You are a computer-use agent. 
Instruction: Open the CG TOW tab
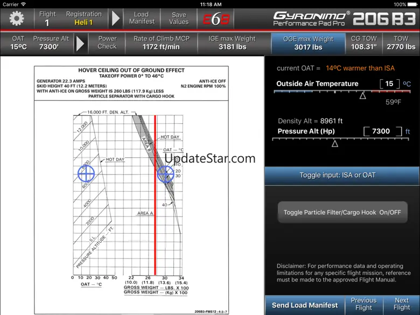tap(364, 43)
